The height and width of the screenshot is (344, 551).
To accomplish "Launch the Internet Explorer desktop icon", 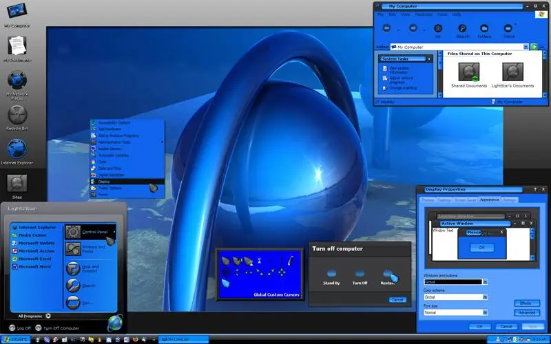I will (17, 149).
